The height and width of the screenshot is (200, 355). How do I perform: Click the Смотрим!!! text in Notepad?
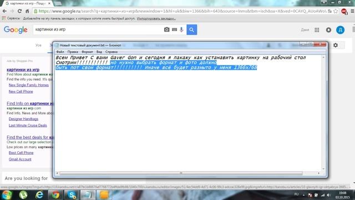[x=82, y=63]
